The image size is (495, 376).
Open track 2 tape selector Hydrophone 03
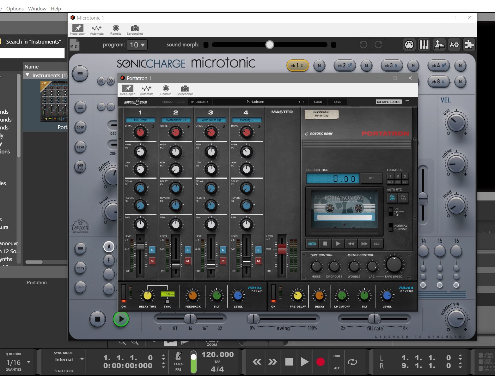tap(176, 120)
